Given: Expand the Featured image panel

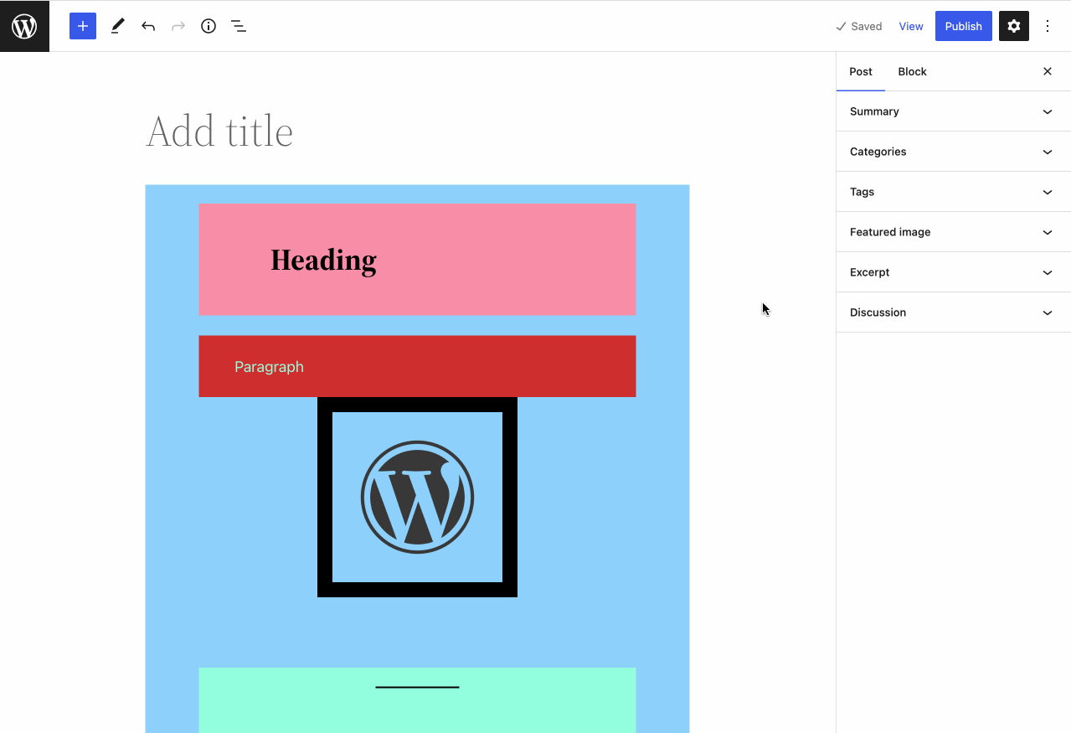Looking at the screenshot, I should pos(954,232).
